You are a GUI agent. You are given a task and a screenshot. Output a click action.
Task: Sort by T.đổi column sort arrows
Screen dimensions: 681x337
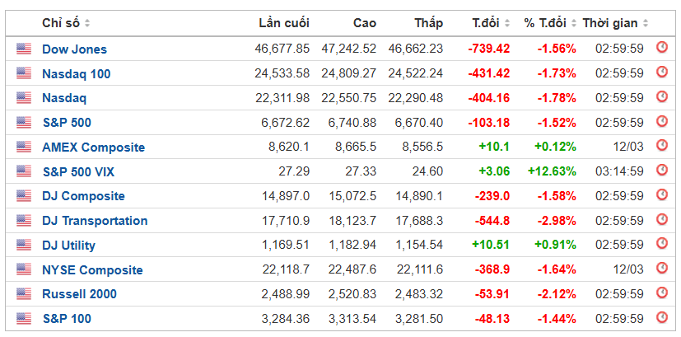pyautogui.click(x=506, y=23)
